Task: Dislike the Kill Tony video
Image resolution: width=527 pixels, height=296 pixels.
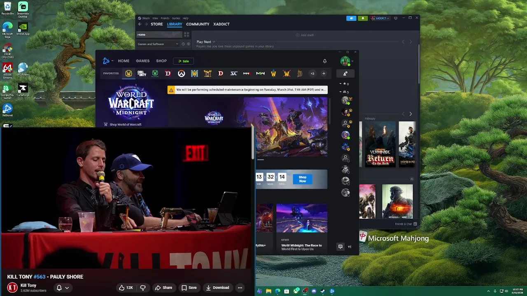Action: (x=143, y=288)
